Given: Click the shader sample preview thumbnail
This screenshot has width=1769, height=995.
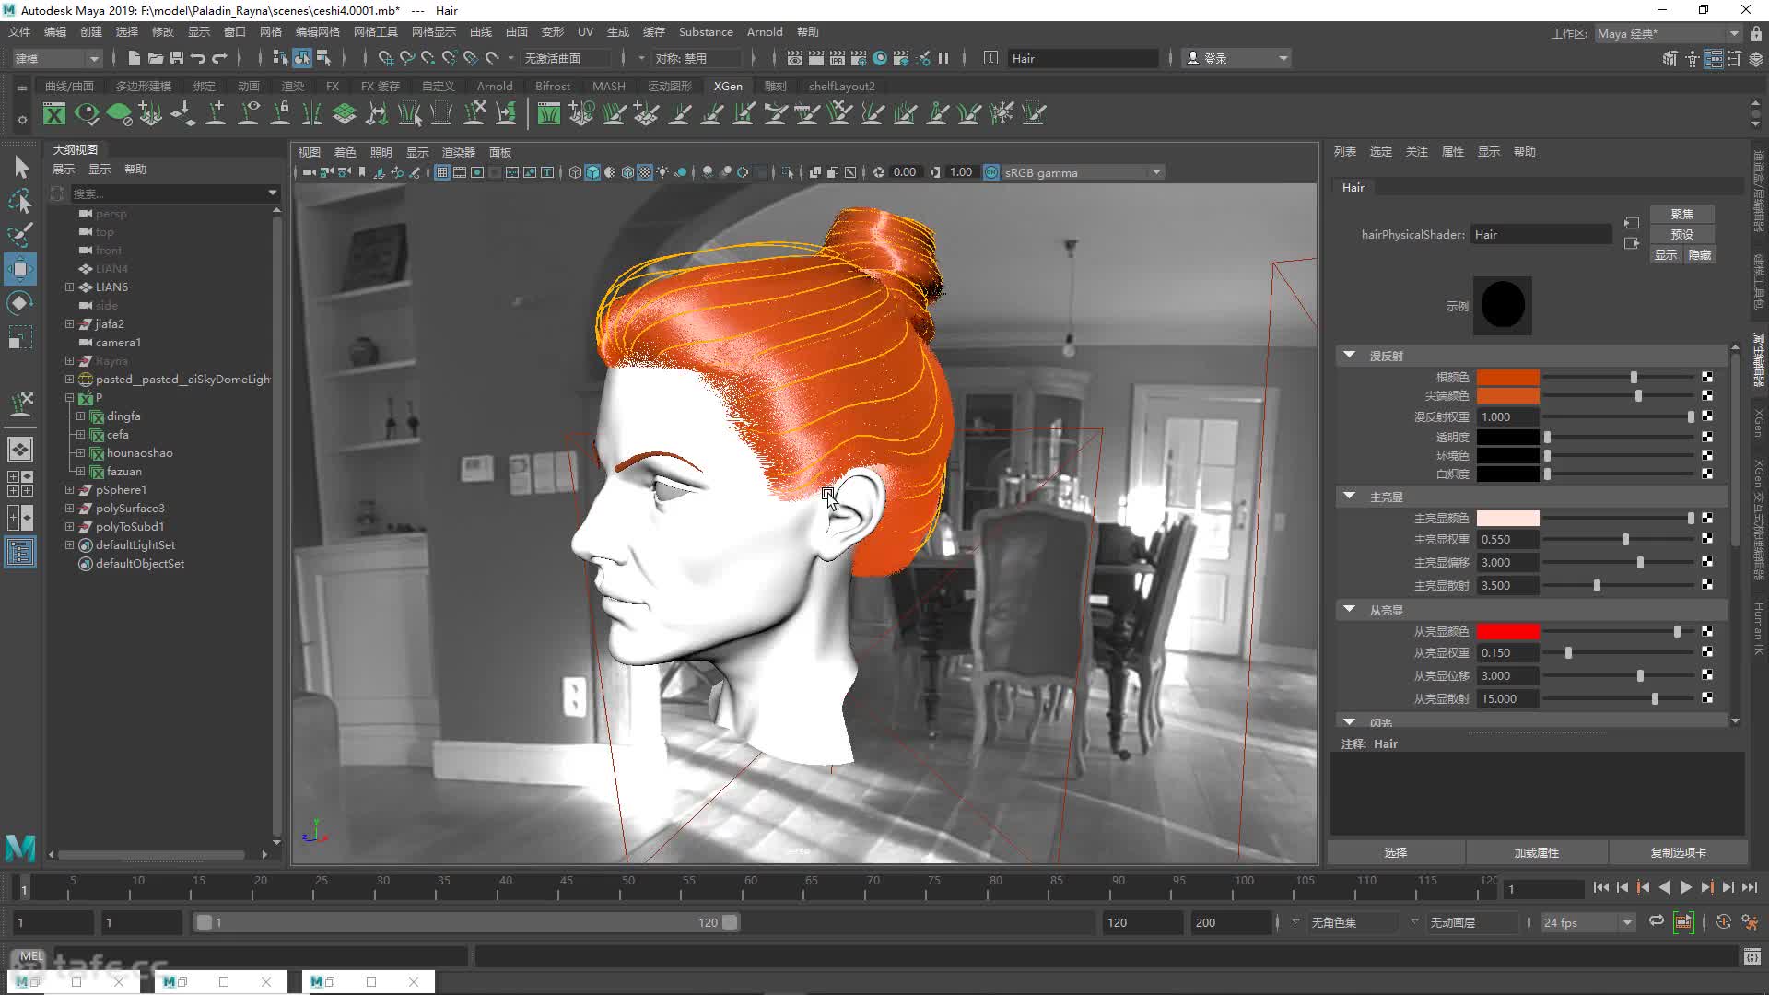Looking at the screenshot, I should pyautogui.click(x=1502, y=305).
